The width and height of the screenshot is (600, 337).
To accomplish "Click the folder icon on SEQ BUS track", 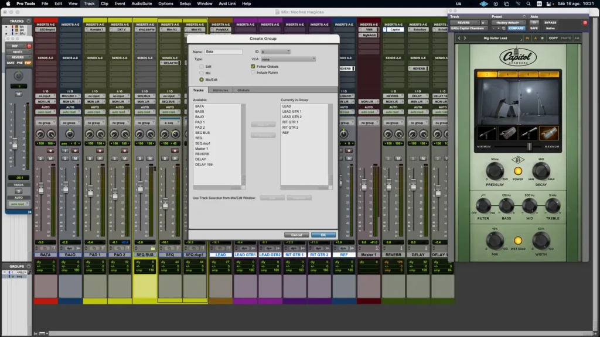I will tap(153, 248).
